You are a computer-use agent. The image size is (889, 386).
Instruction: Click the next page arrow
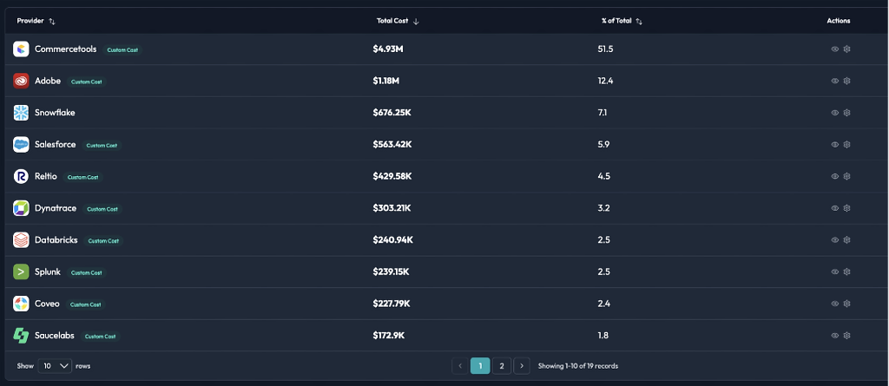522,366
